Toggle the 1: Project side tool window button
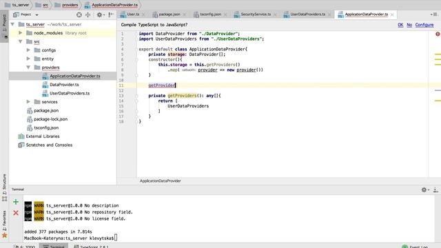Screen dimensions: 441x248 click(x=4, y=26)
